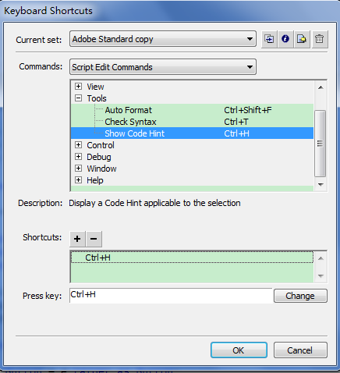Click the View tree label
Viewport: 340px width, 373px height.
pos(95,87)
